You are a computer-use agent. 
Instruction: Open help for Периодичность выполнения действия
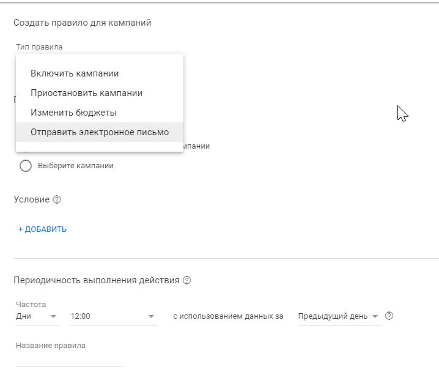187,280
